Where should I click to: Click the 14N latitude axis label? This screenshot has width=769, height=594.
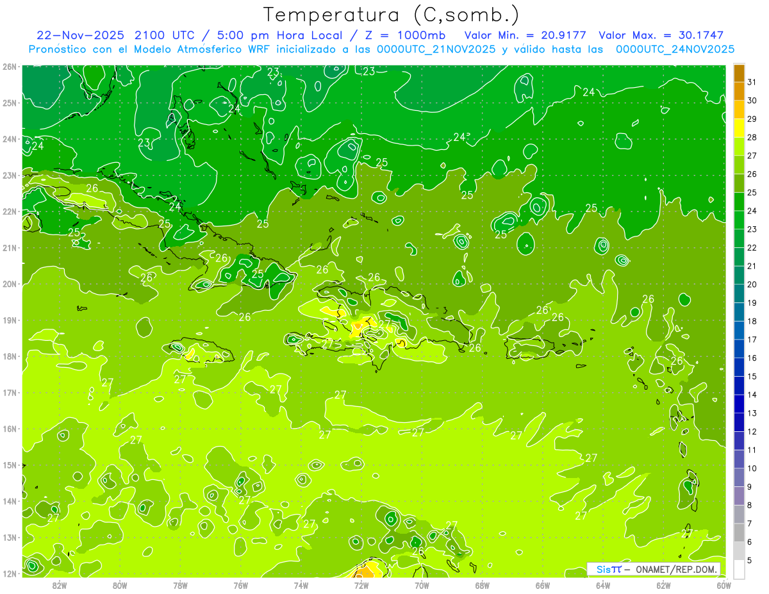9,501
